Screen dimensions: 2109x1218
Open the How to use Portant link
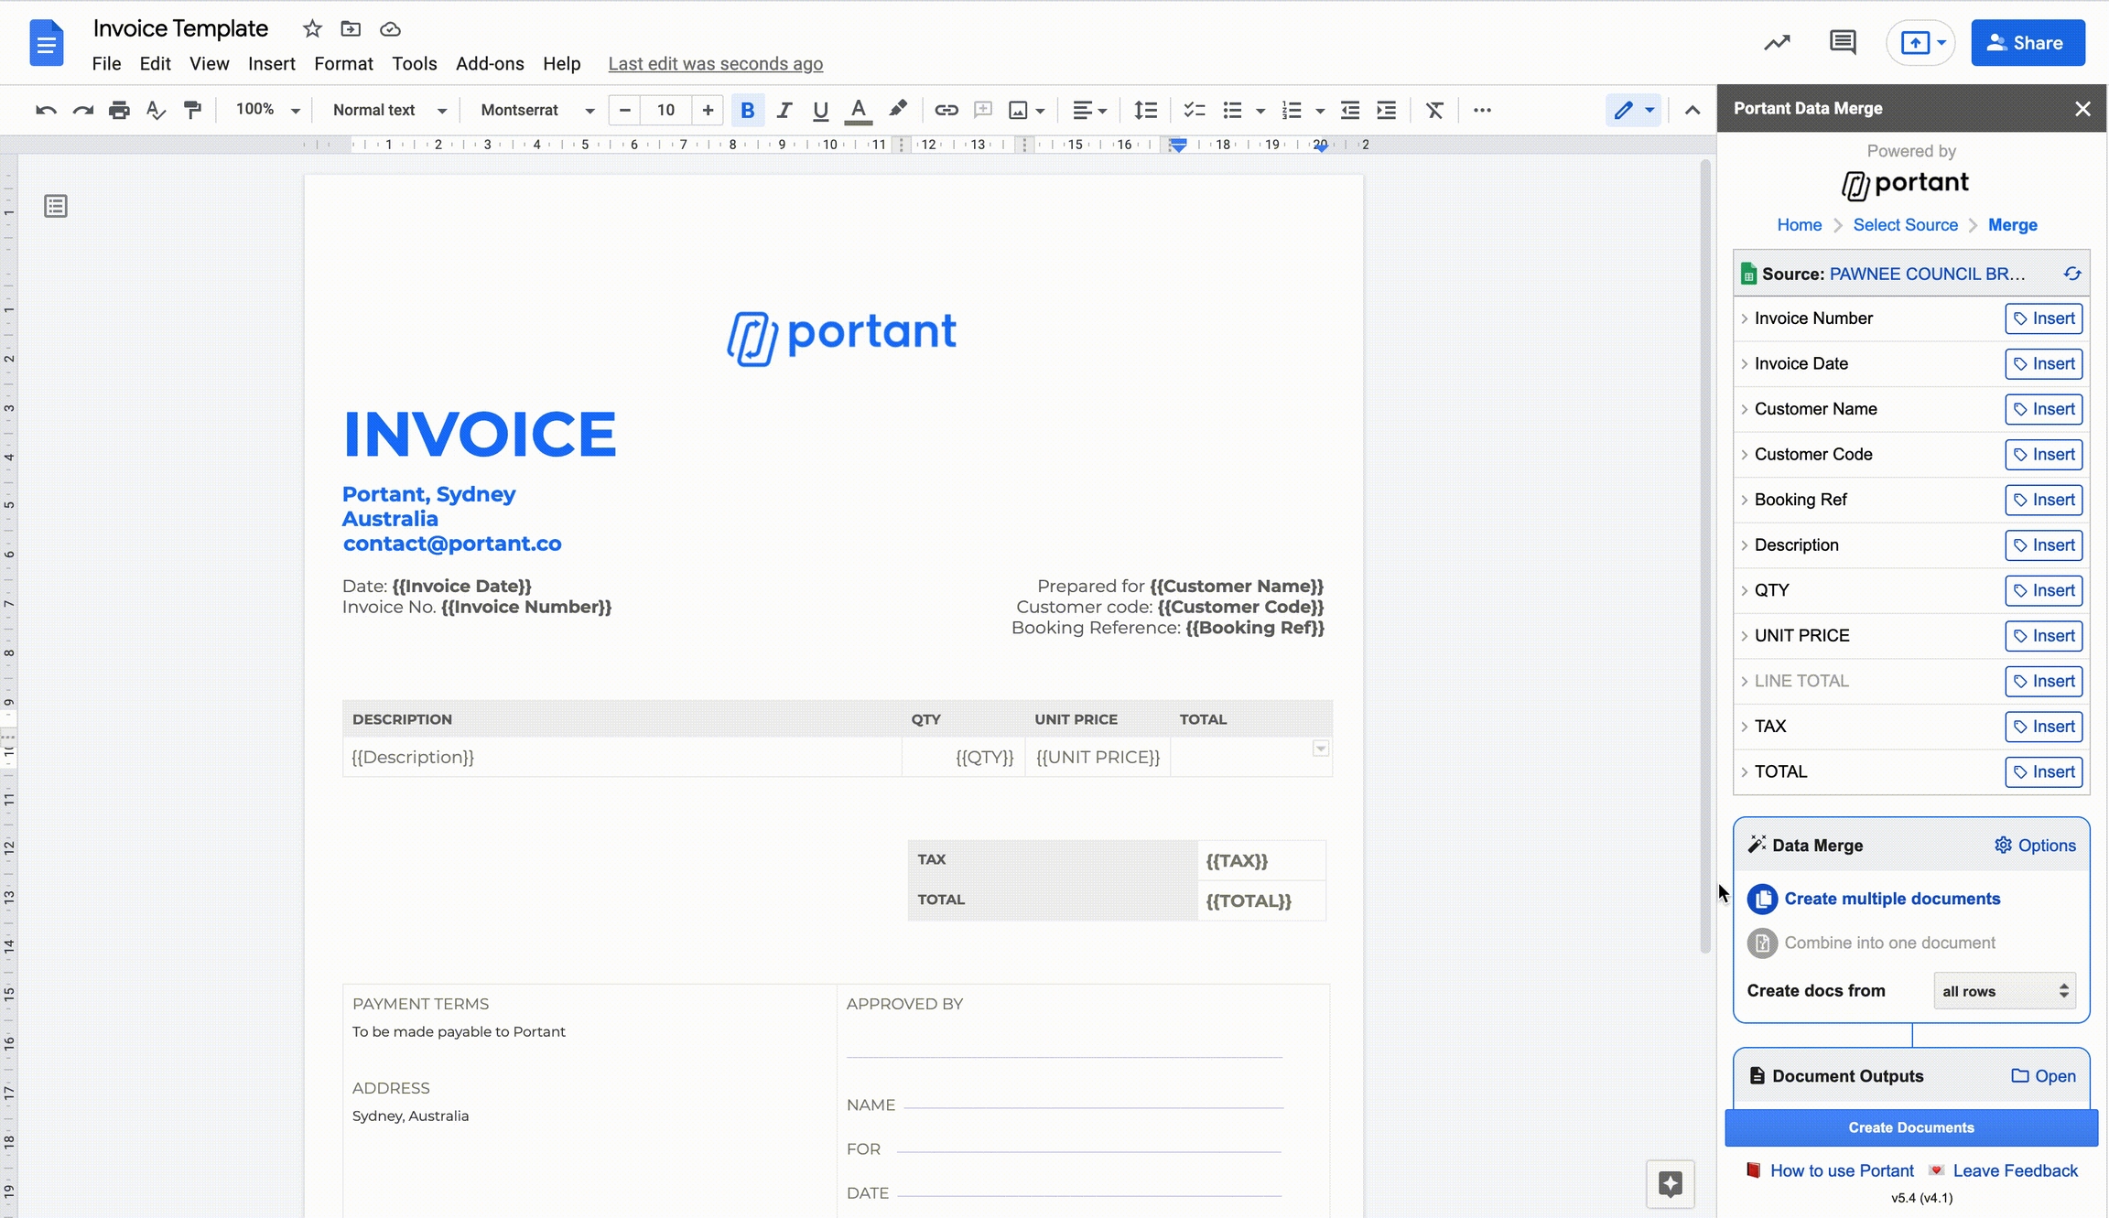1841,1170
